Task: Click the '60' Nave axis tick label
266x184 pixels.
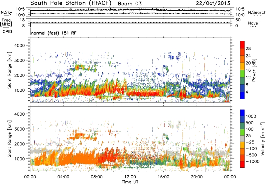Action: click(238, 20)
